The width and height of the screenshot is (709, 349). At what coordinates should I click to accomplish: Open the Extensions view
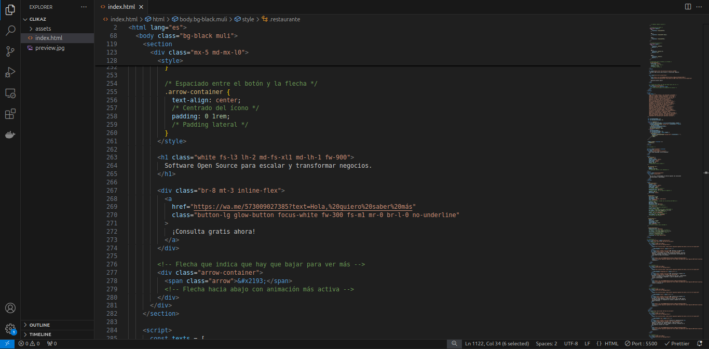(x=10, y=114)
